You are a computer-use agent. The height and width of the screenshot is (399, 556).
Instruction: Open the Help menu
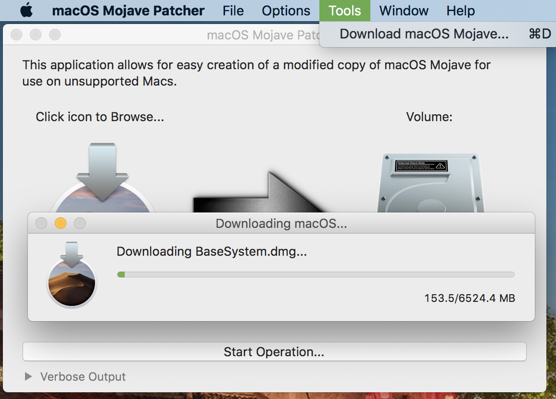coord(460,11)
